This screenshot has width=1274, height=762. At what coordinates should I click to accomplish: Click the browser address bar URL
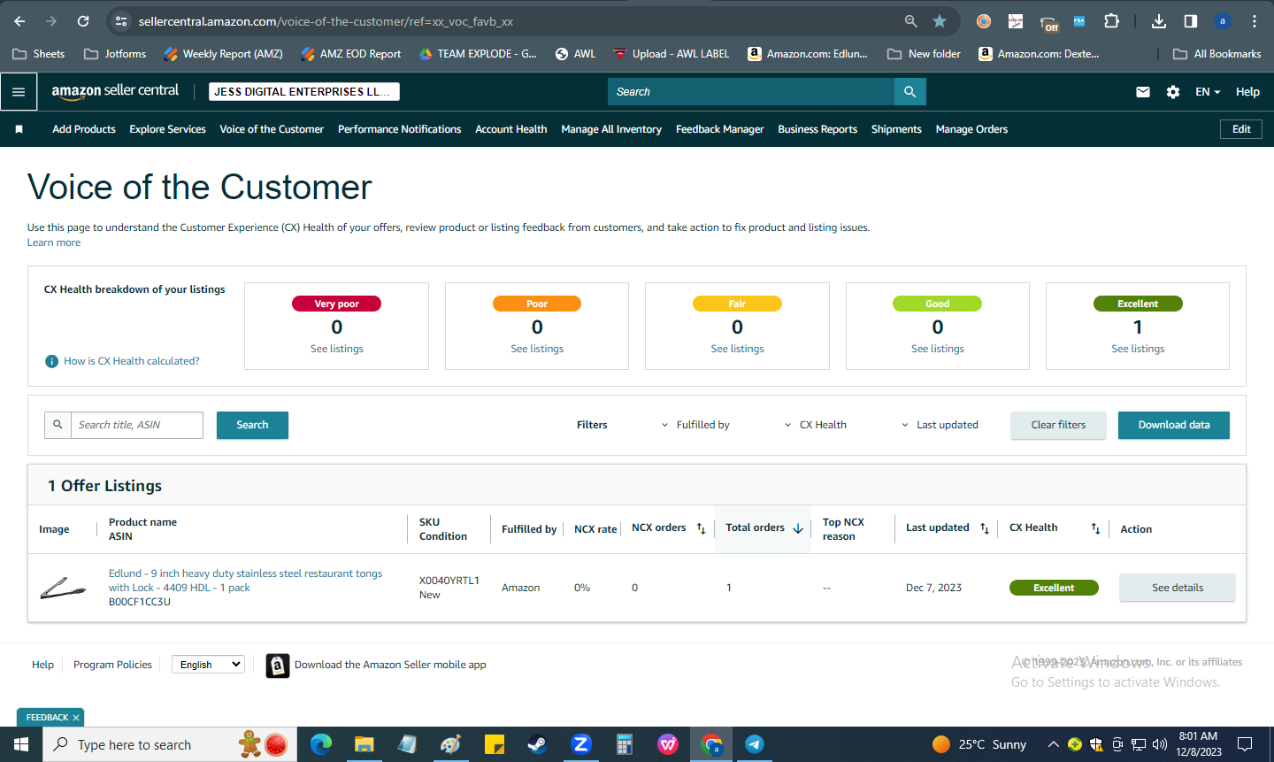tap(326, 21)
